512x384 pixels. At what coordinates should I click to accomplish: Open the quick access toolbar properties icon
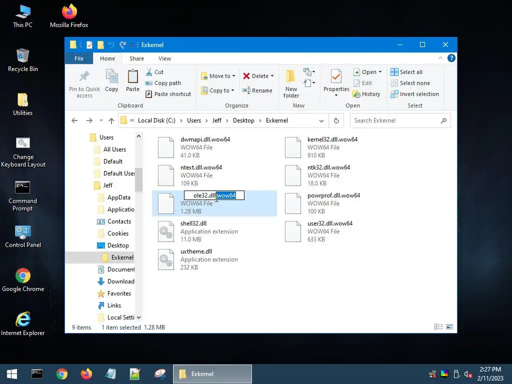tap(89, 45)
